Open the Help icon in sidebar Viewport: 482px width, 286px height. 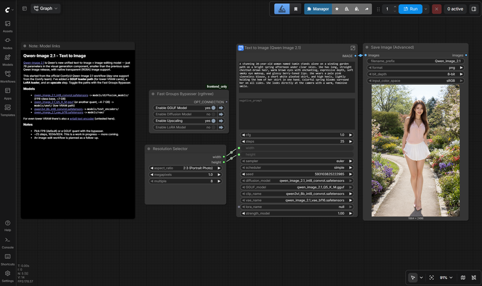pyautogui.click(x=8, y=225)
